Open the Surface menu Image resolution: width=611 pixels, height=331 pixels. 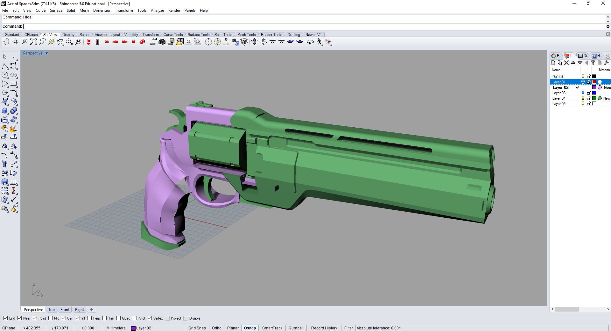pyautogui.click(x=56, y=11)
